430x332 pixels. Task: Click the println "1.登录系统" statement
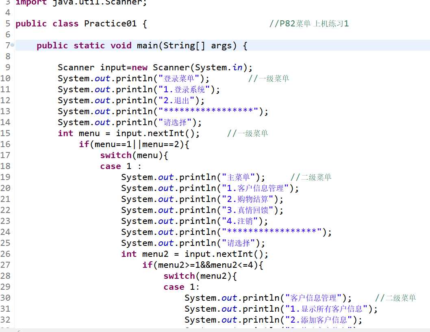click(139, 89)
